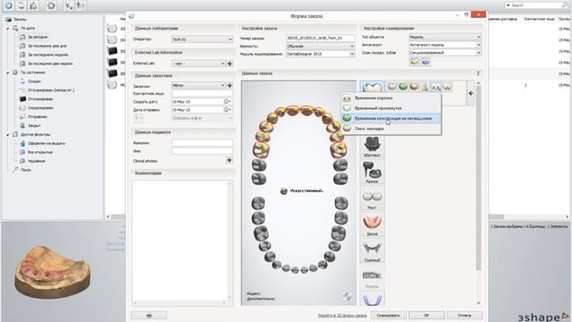Click the blue disc scan icon

tap(425, 62)
